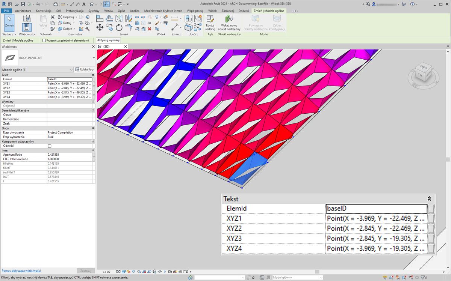
Task: Switch to the Architektura ribbon tab
Action: pyautogui.click(x=23, y=11)
